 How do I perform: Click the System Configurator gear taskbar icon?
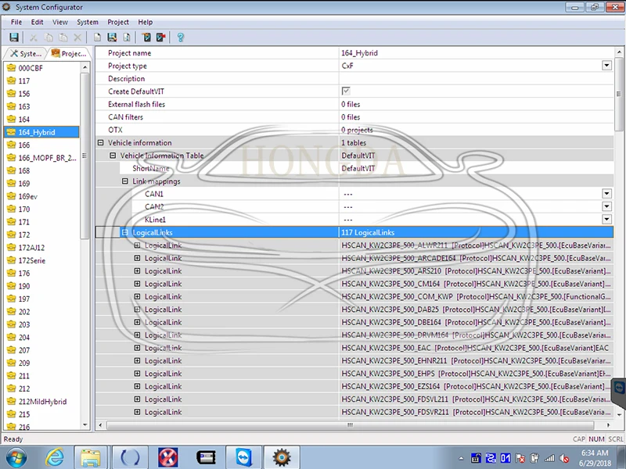pyautogui.click(x=282, y=457)
